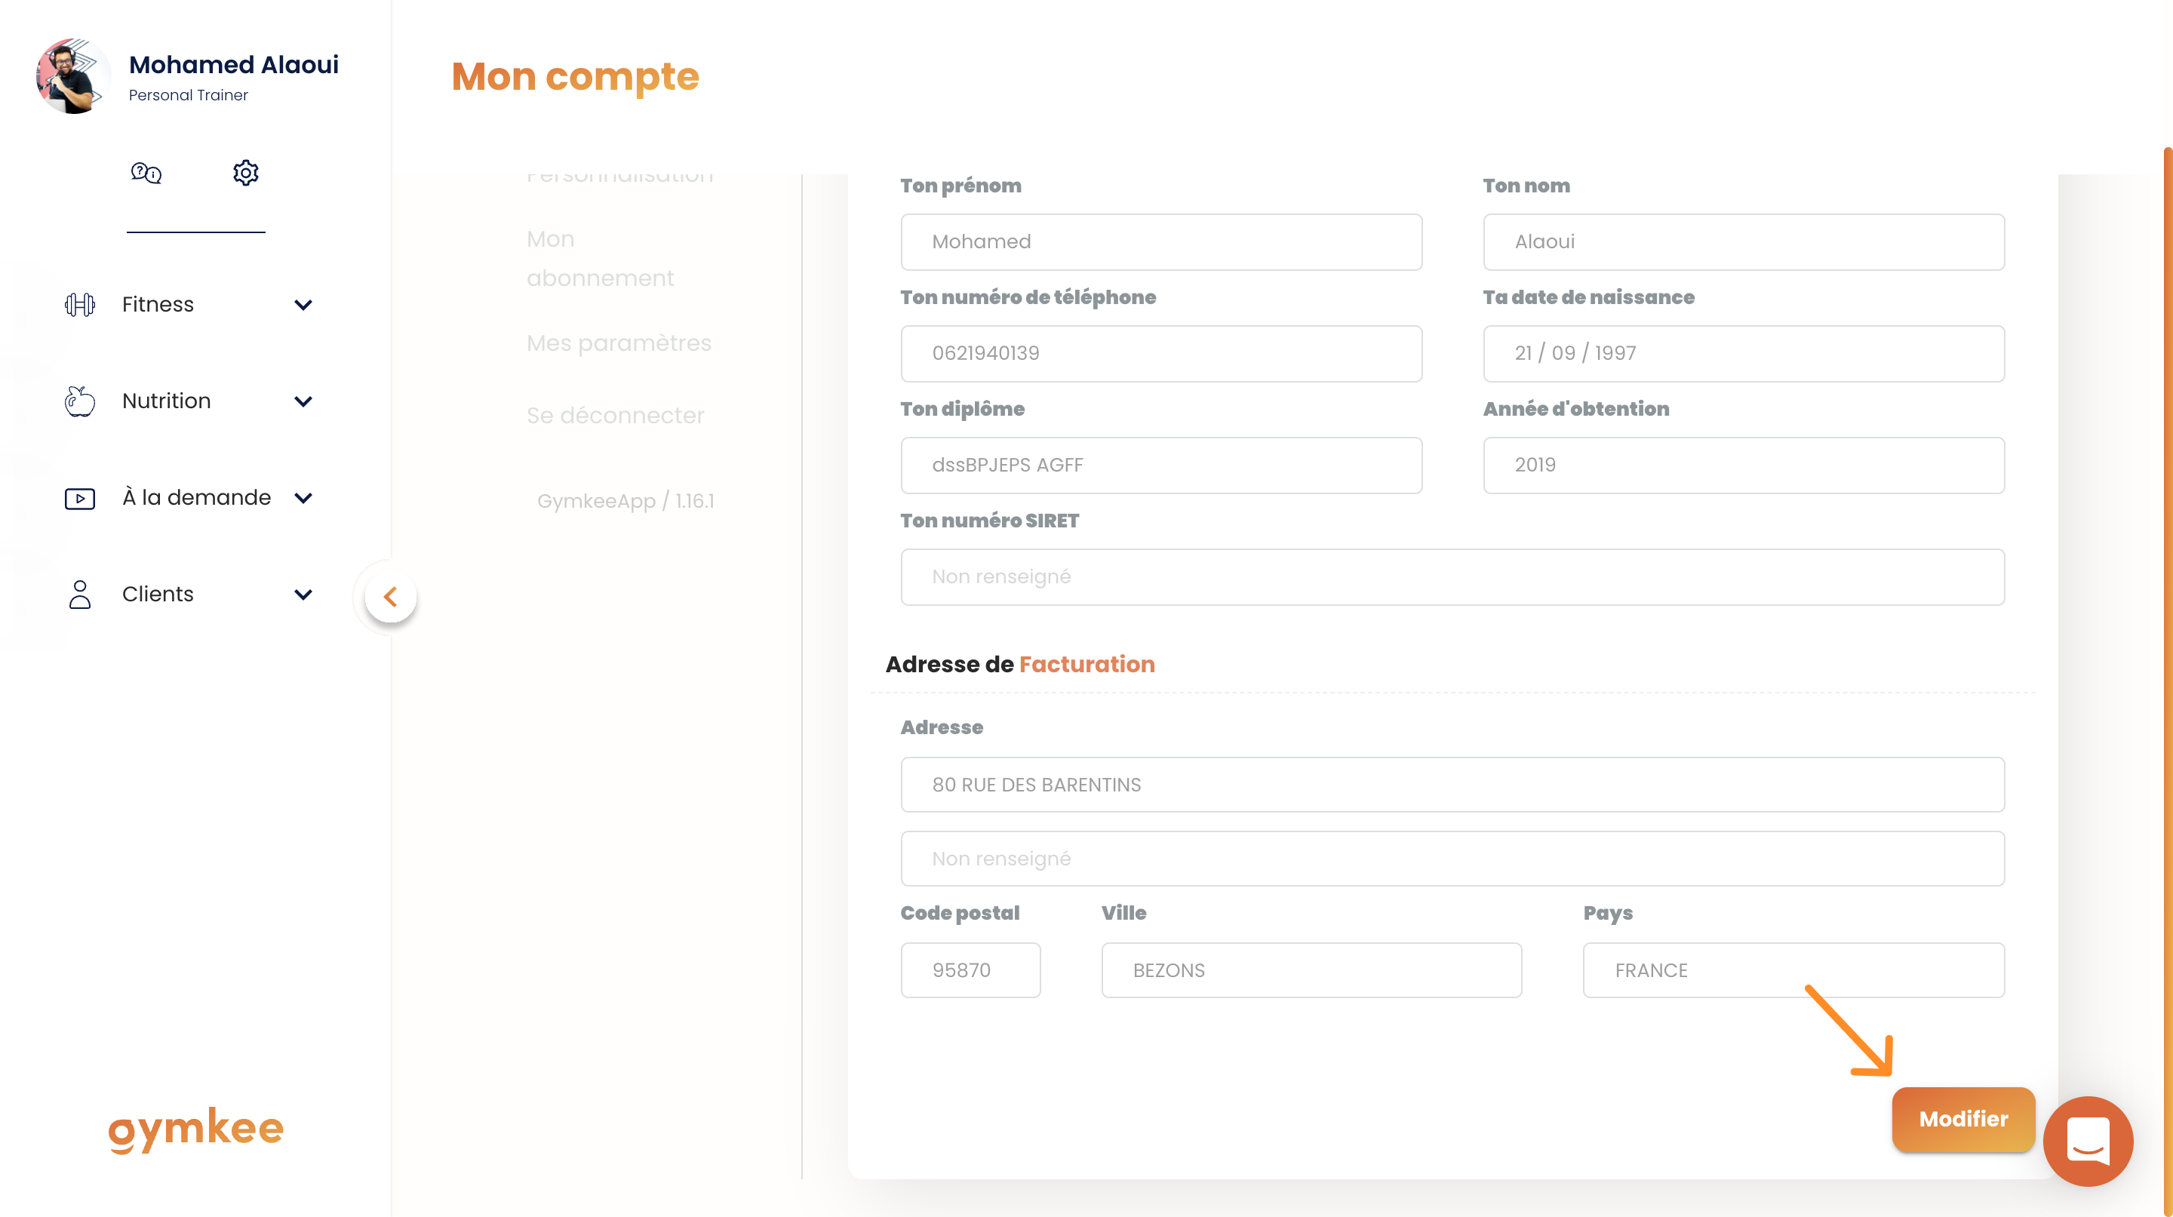Click the Modifier button

1963,1119
